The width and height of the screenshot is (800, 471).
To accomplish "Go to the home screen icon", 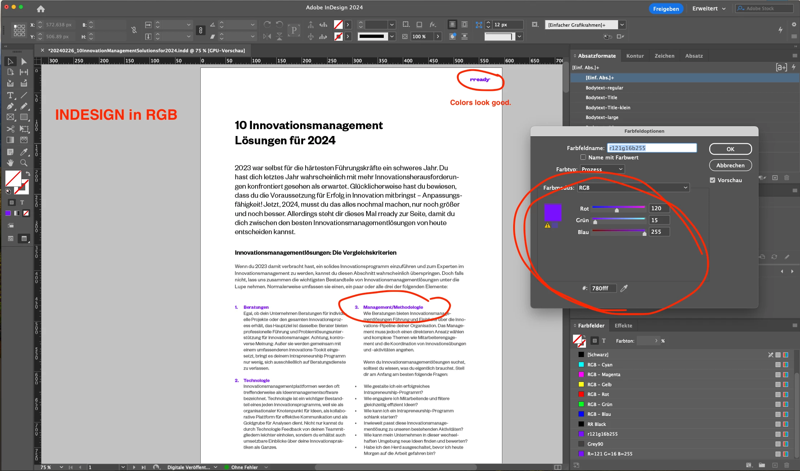I will click(41, 9).
